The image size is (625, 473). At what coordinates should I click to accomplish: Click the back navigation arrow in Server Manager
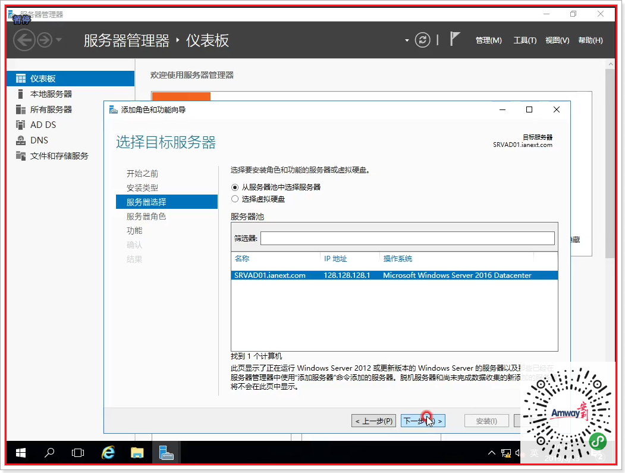click(24, 40)
